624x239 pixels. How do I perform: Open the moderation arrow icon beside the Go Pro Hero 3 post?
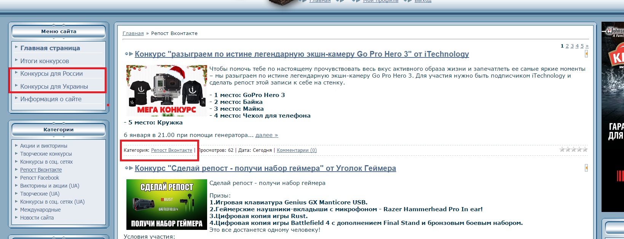pos(586,54)
